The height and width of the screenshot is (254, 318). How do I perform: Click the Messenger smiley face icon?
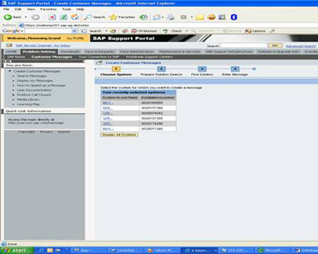[211, 17]
